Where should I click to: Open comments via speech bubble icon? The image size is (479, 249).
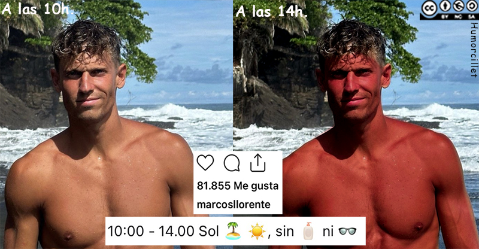pyautogui.click(x=232, y=163)
